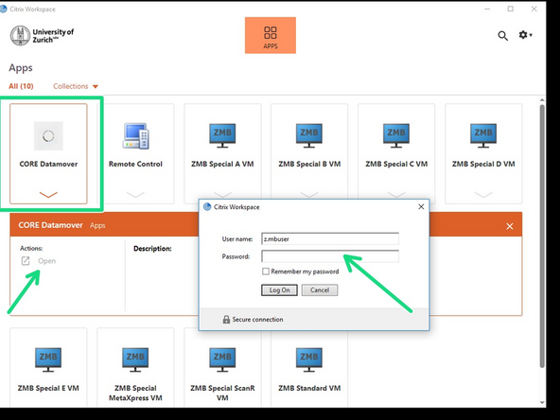Close the Citrix Workspace login dialog
The image size is (560, 420).
421,207
